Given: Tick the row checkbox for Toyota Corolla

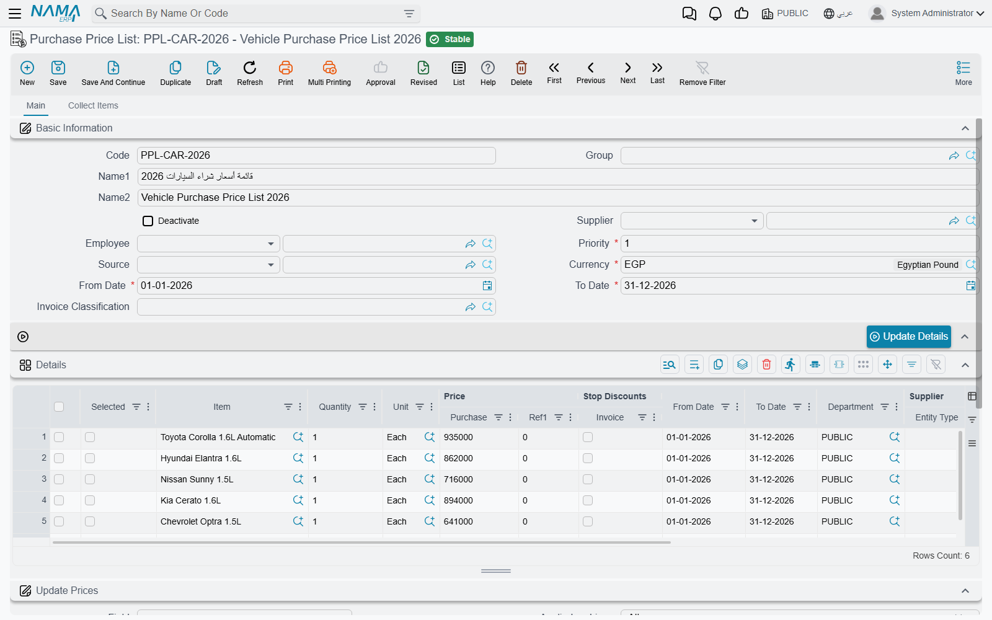Looking at the screenshot, I should click(59, 437).
